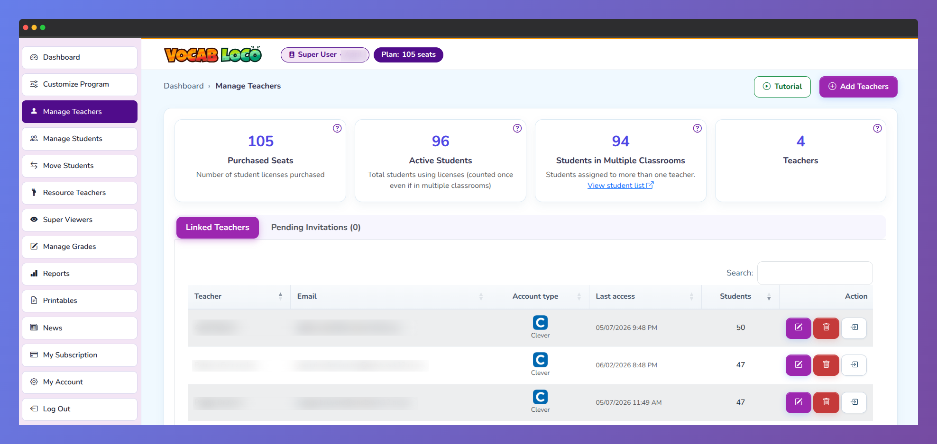
Task: Click the Plan: 105 seats badge
Action: [408, 54]
